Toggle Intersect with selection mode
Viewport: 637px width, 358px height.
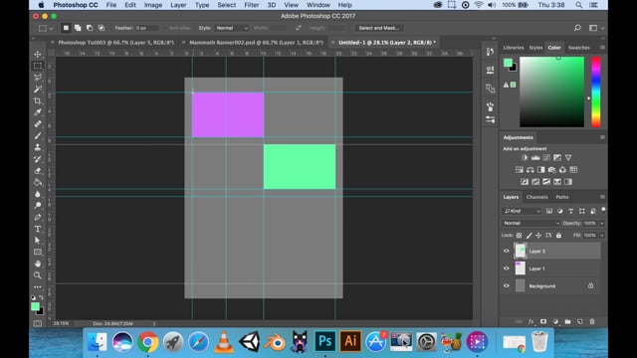click(102, 28)
